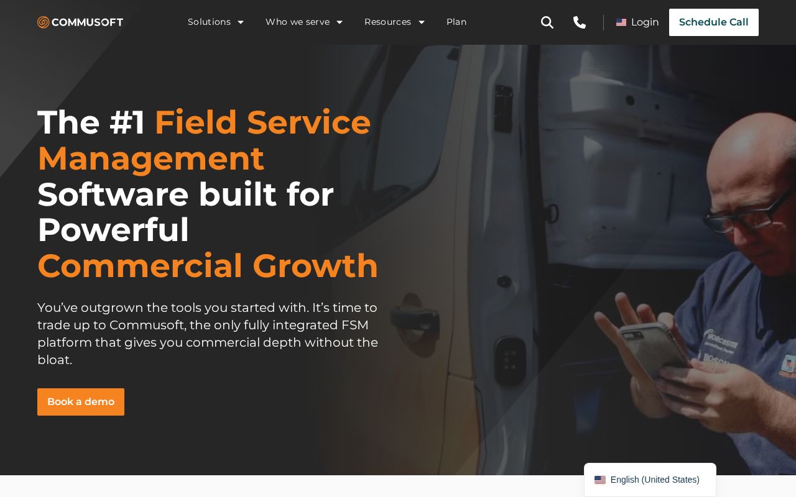The height and width of the screenshot is (497, 796).
Task: Open the English (United States) language selector
Action: click(650, 480)
